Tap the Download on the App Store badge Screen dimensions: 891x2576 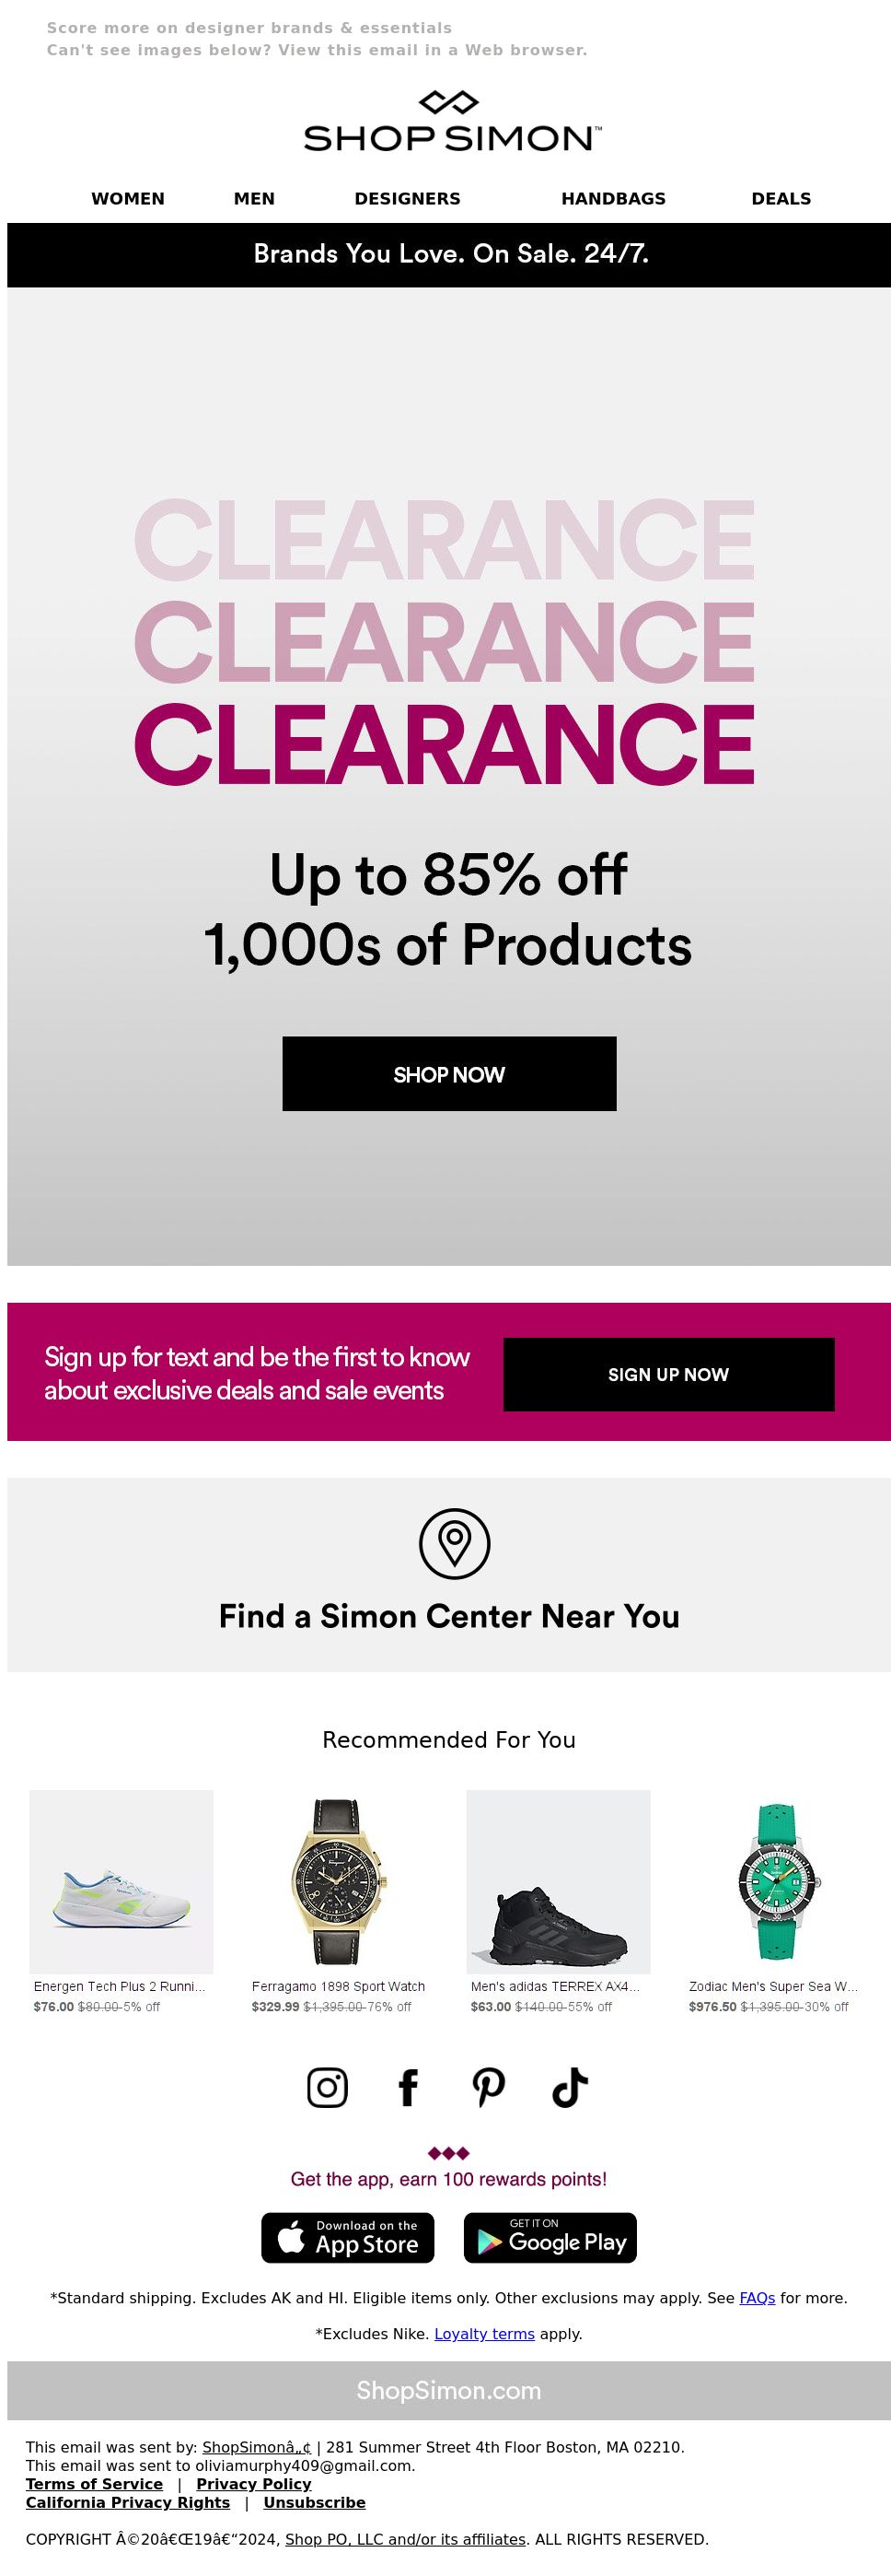[348, 2237]
